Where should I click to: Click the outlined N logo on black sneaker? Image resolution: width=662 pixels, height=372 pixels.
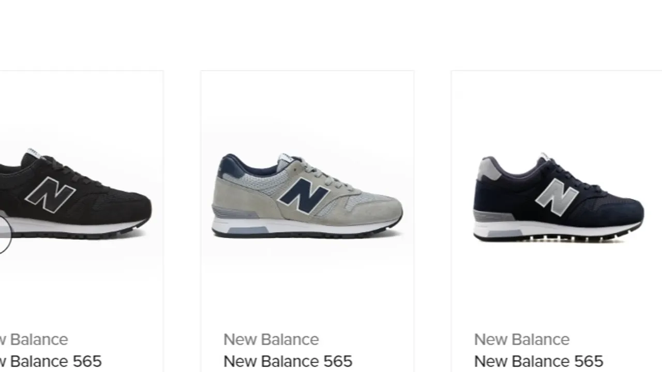[50, 194]
